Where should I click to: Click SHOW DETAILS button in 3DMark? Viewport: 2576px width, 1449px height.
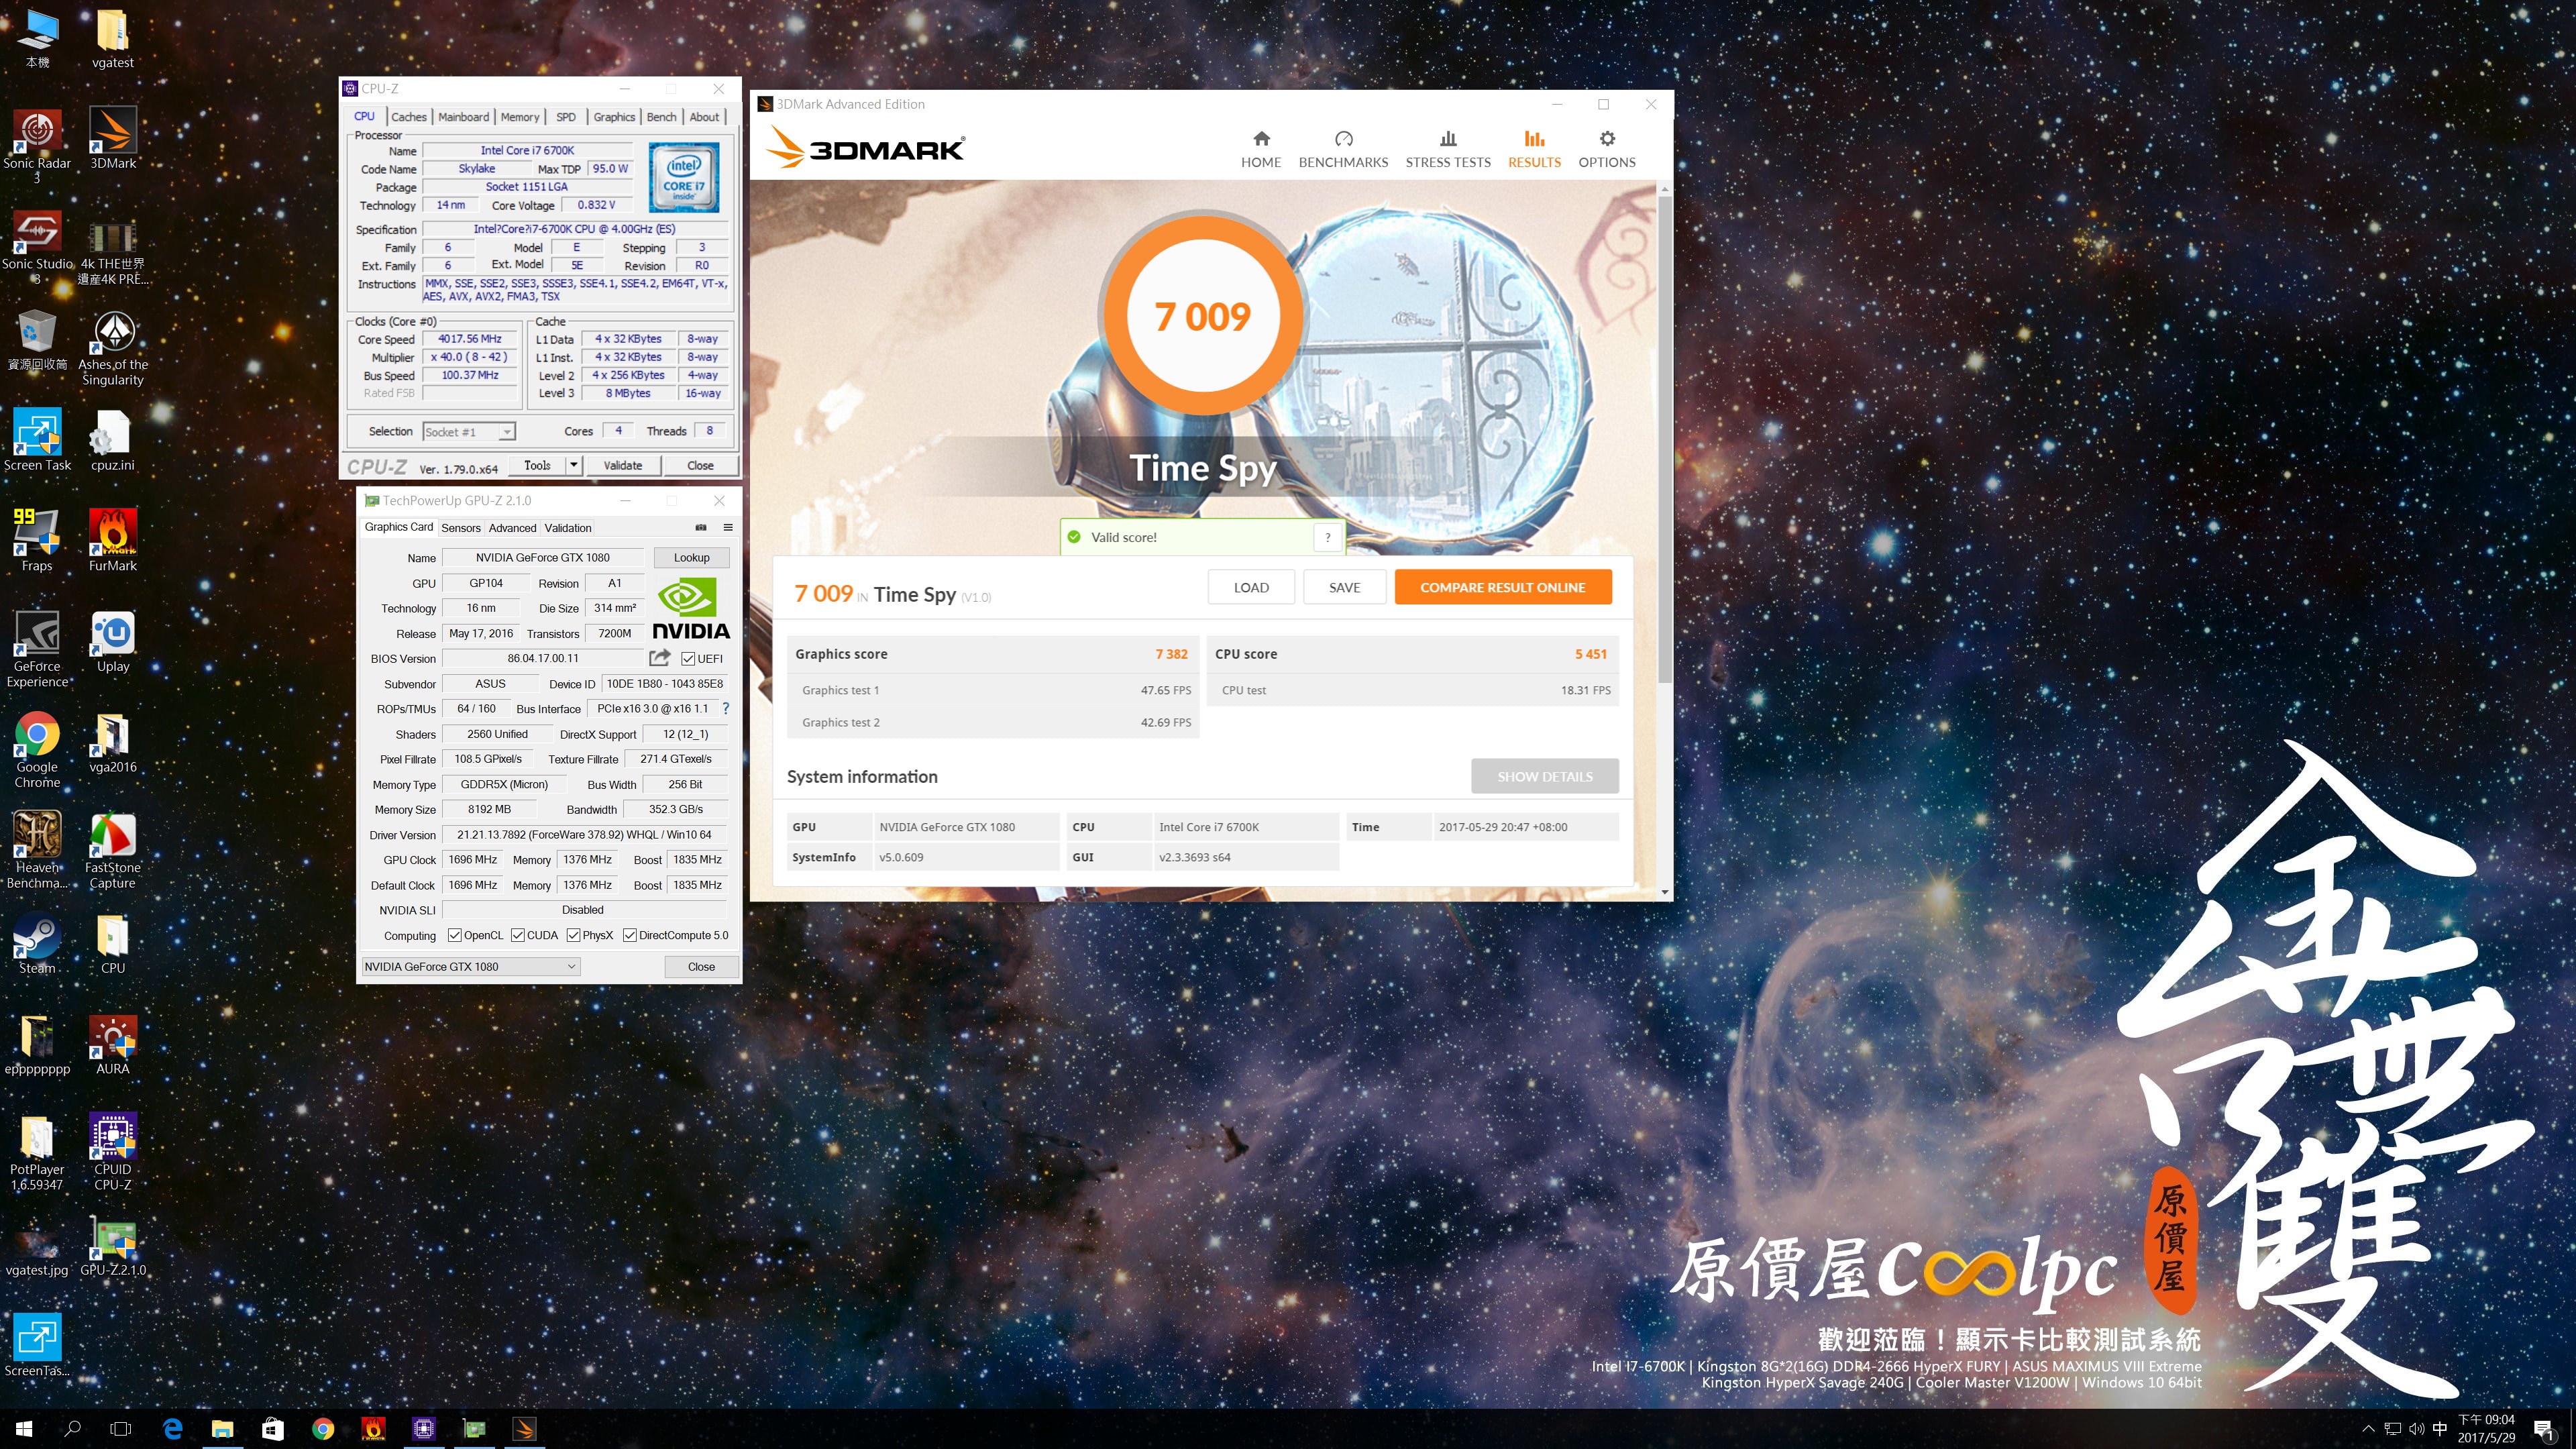click(1544, 776)
